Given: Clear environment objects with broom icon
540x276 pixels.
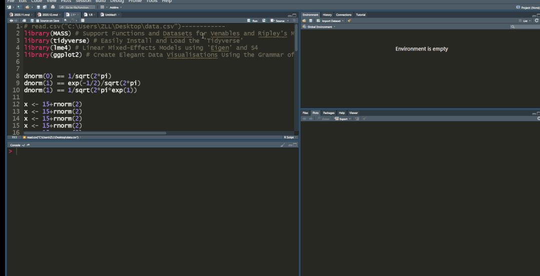Looking at the screenshot, I should click(x=349, y=20).
